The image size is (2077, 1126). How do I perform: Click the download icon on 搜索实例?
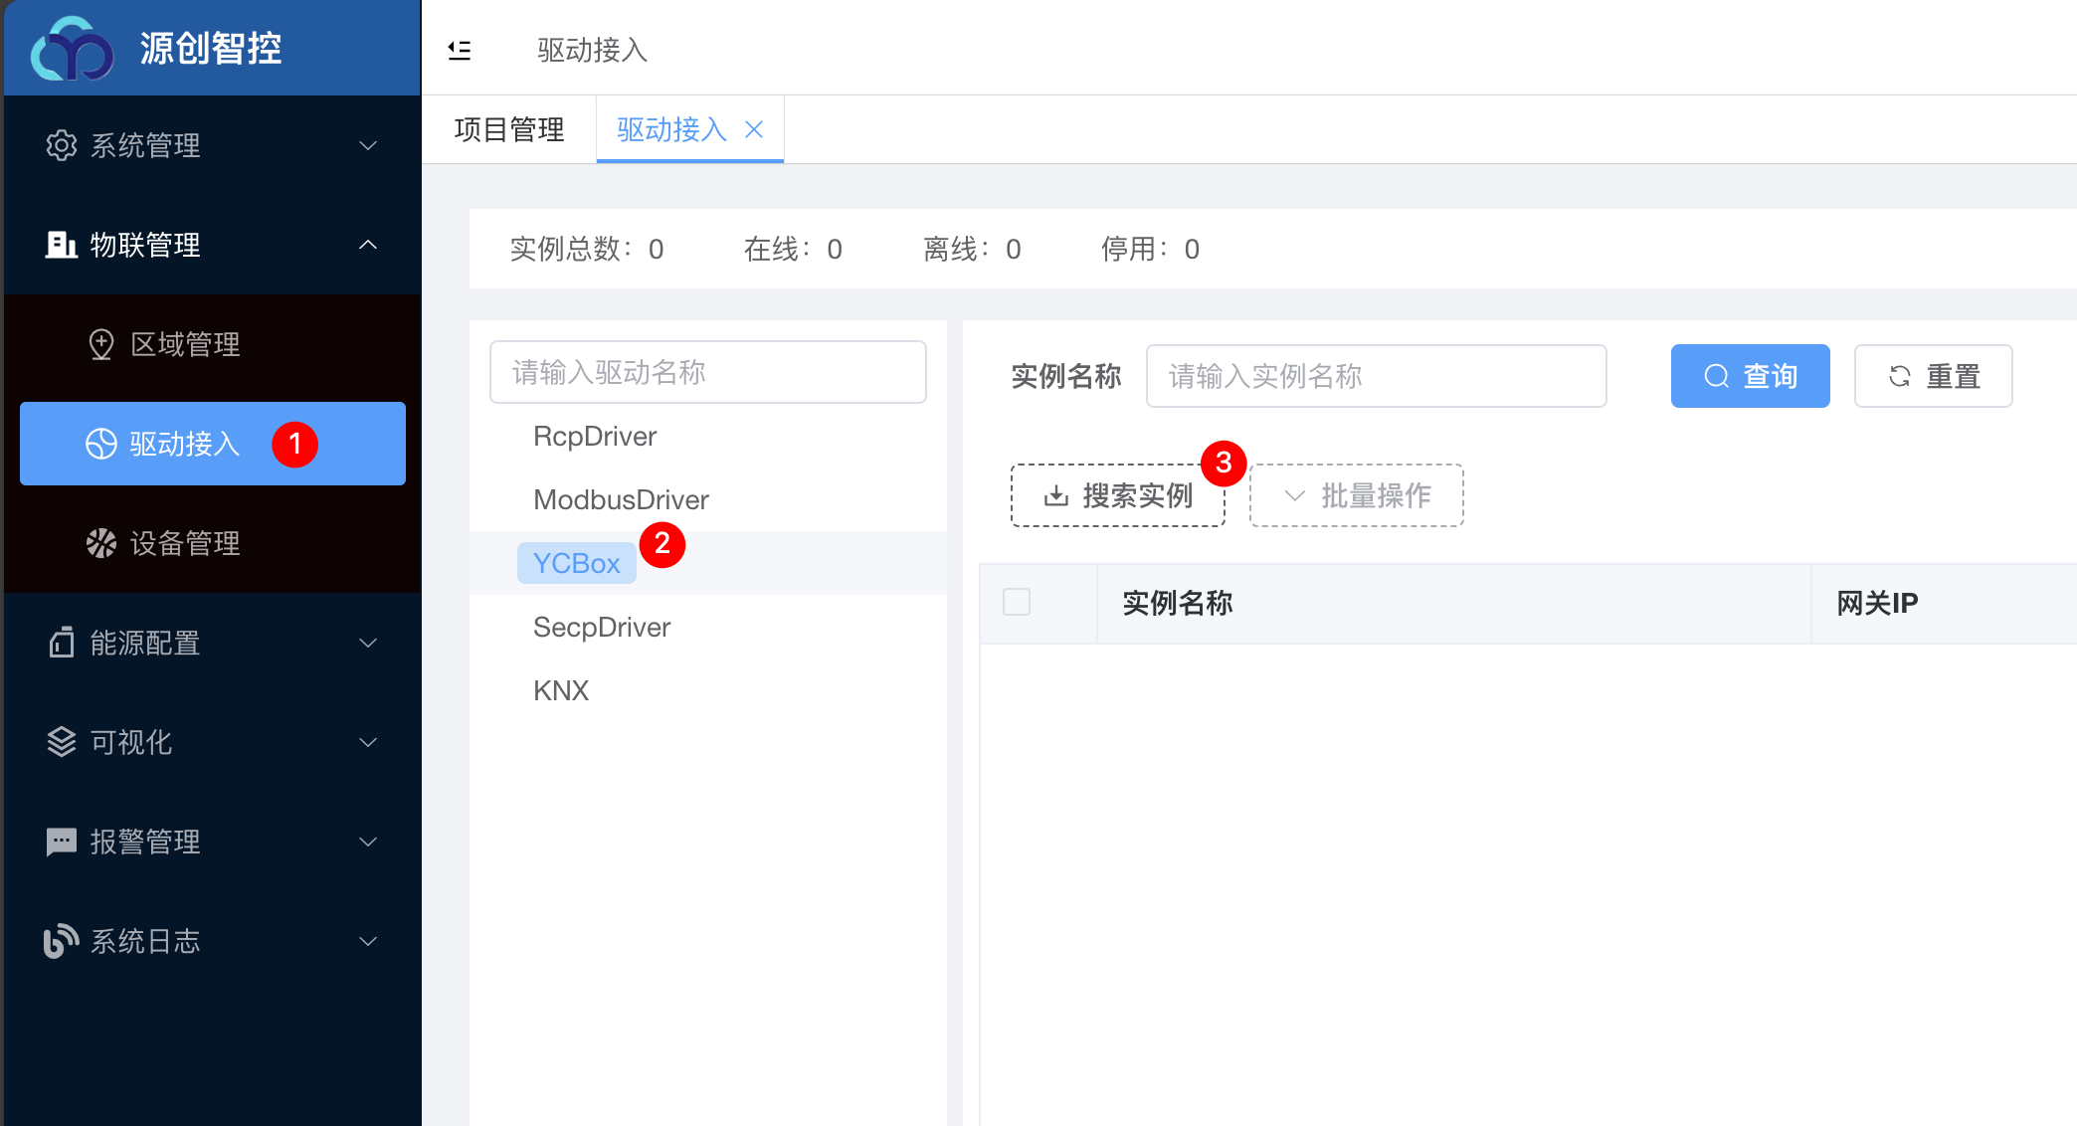(x=1056, y=495)
